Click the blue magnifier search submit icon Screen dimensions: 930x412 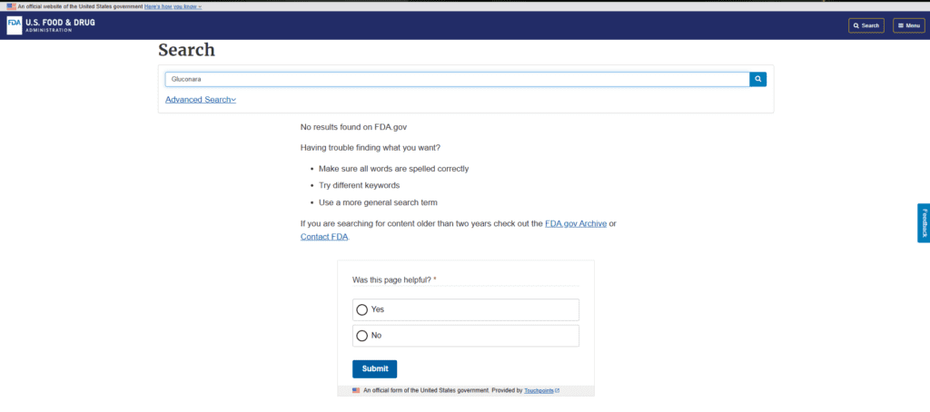pyautogui.click(x=758, y=79)
